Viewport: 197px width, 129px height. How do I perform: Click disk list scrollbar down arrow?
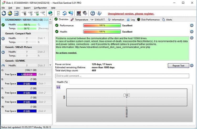tap(50, 65)
